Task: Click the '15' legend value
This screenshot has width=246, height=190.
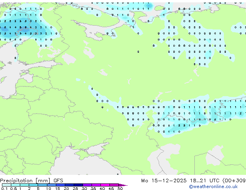Action: pos(57,188)
